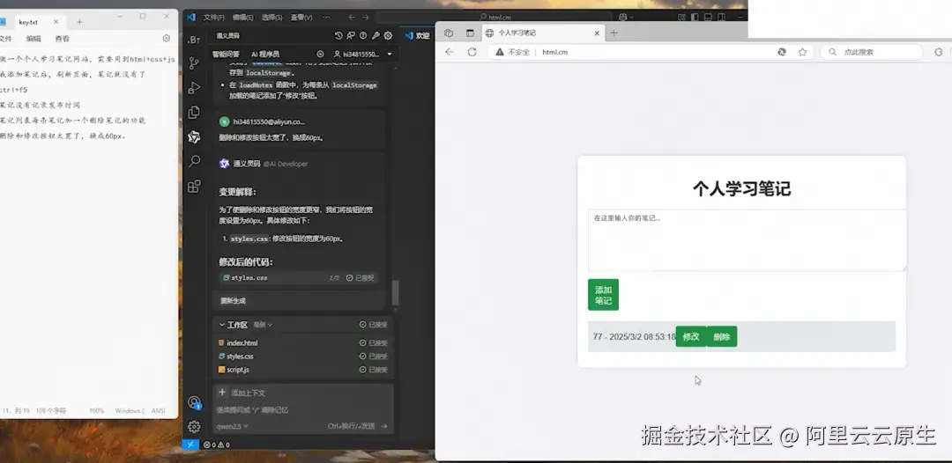Open Source Control in VS Code activity bar

click(194, 63)
